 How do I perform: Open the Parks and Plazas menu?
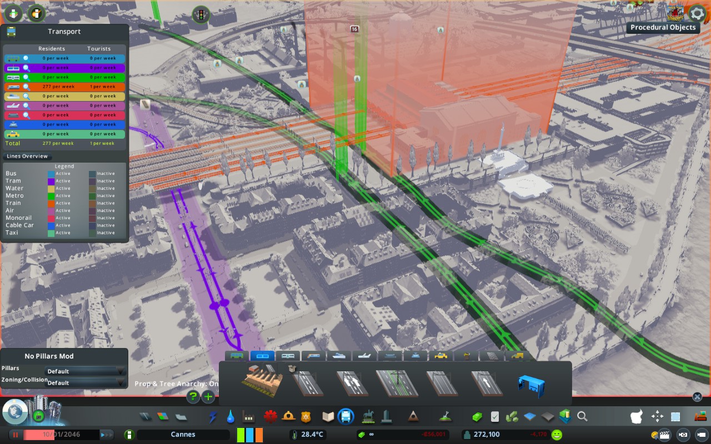[x=368, y=416]
